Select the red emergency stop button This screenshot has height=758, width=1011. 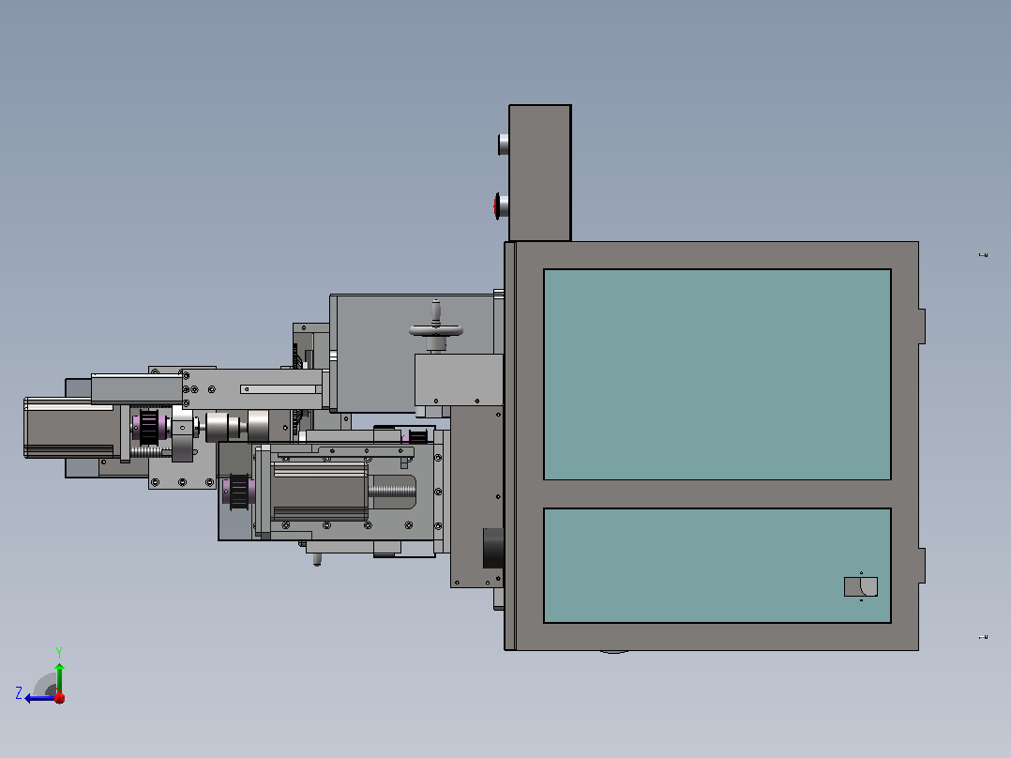pyautogui.click(x=501, y=205)
